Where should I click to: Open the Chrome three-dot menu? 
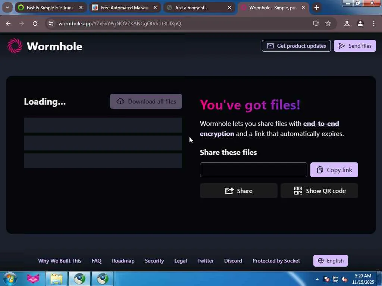coord(374,23)
